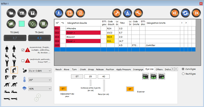Click the floppy disk save button
Screen dimensions: 204x107
(33, 13)
